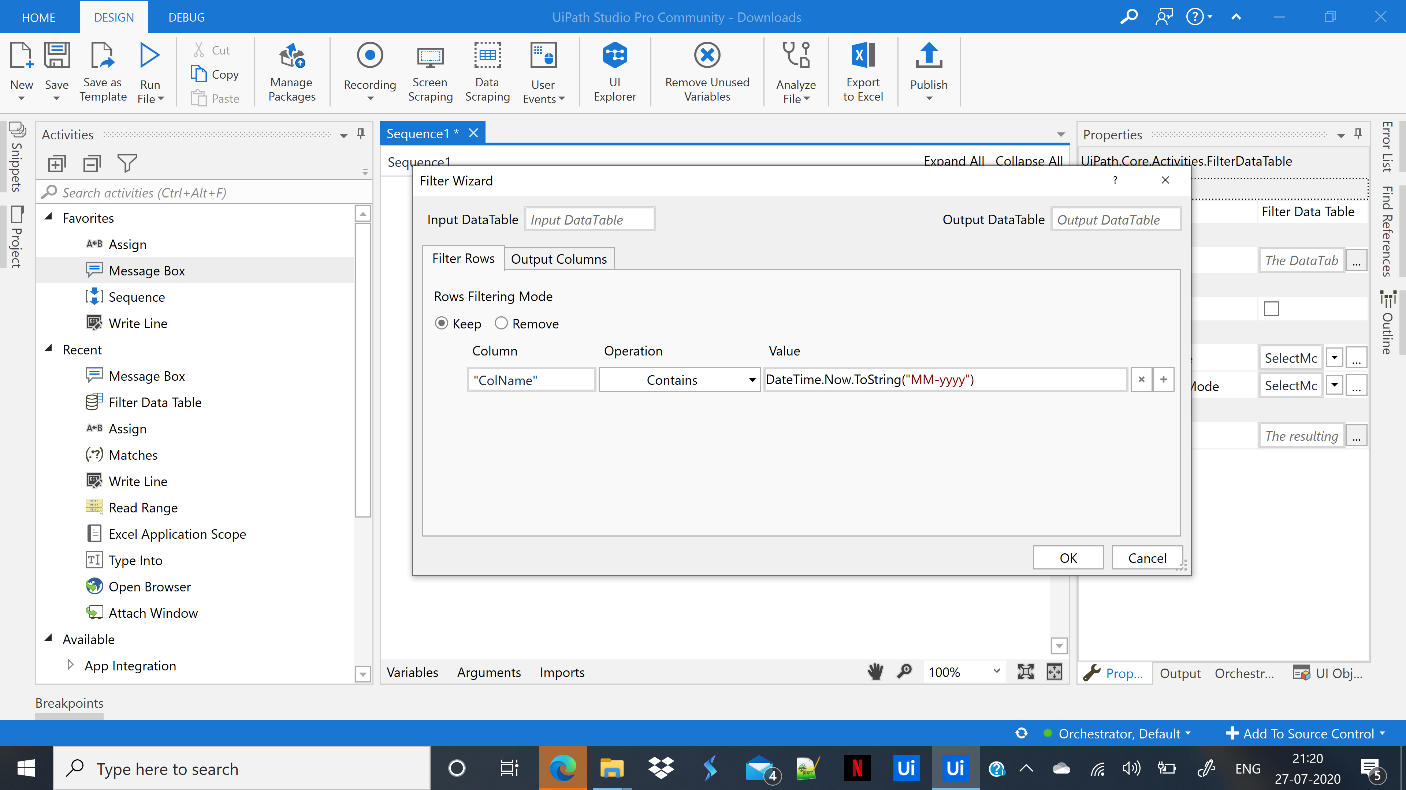
Task: Open the activities filter icon
Action: click(x=127, y=162)
